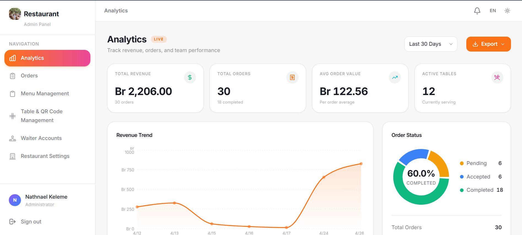
Task: Click the 4/13 revenue data point
Action: [x=174, y=203]
